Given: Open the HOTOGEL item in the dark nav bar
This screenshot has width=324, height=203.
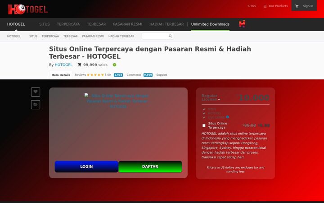Looking at the screenshot, I should pyautogui.click(x=16, y=24).
